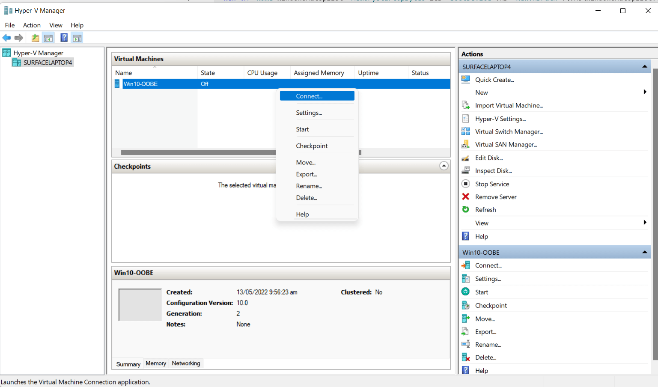658x387 pixels.
Task: Switch to the Memory tab
Action: point(156,363)
